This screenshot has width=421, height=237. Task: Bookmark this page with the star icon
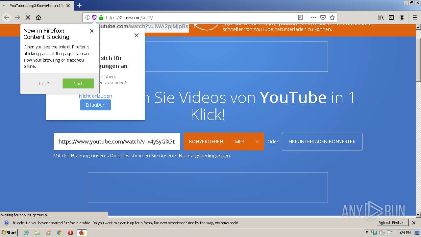332,17
